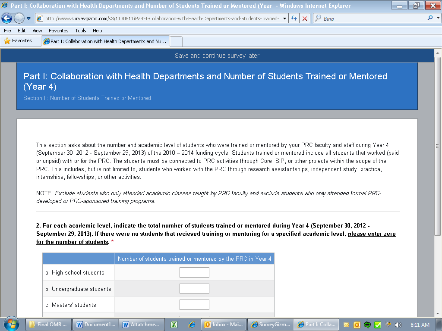
Task: Click the pinned Internet Explorer taskbar icon
Action: click(192, 325)
